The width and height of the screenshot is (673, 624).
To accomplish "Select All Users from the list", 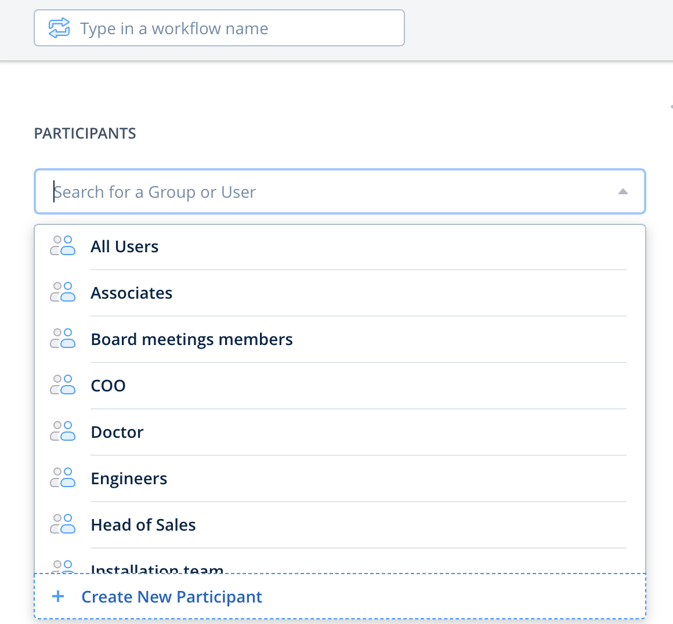I will tap(125, 246).
